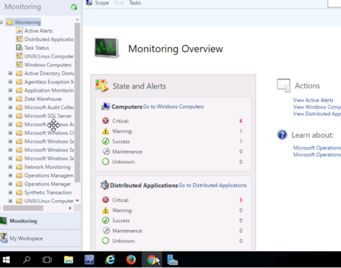Open the Windows Start menu
The height and width of the screenshot is (268, 341).
tap(6, 260)
